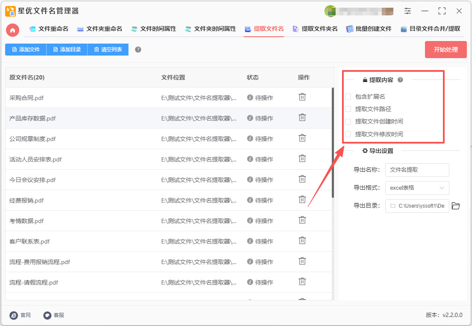This screenshot has width=472, height=326.
Task: Delete 采购合同.pdf with its trash icon
Action: coord(302,97)
